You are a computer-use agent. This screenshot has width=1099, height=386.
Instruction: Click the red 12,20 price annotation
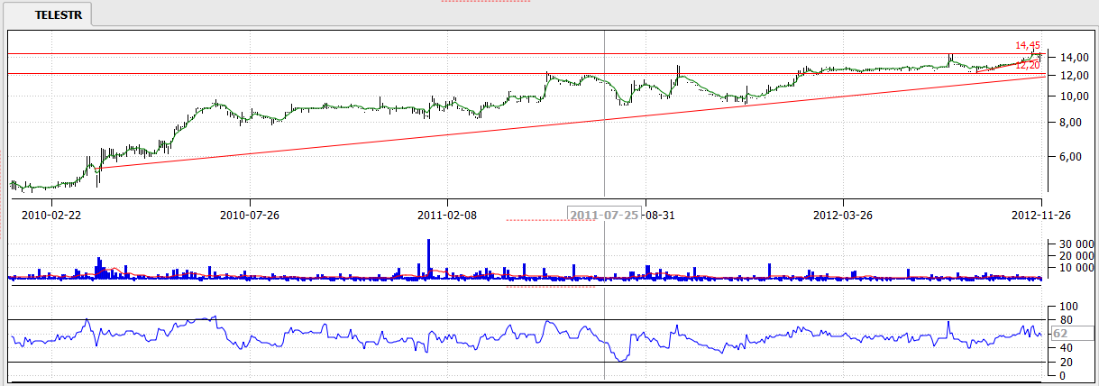[1028, 65]
